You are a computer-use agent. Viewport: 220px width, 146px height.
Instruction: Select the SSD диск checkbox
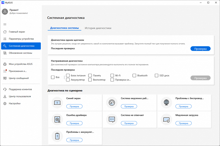pos(157,76)
